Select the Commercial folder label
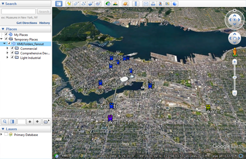 [29, 49]
